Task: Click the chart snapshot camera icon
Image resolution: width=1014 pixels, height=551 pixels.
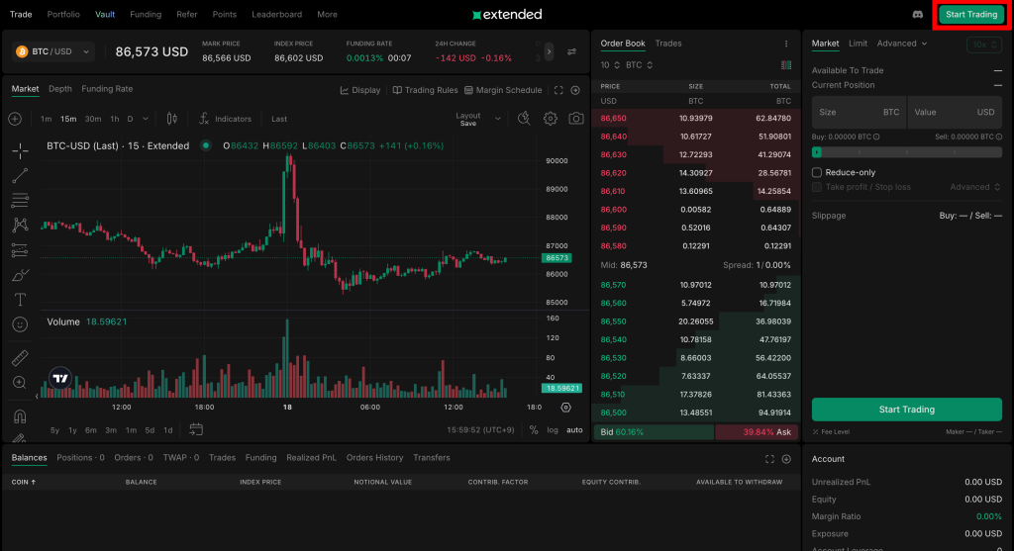Action: 575,119
